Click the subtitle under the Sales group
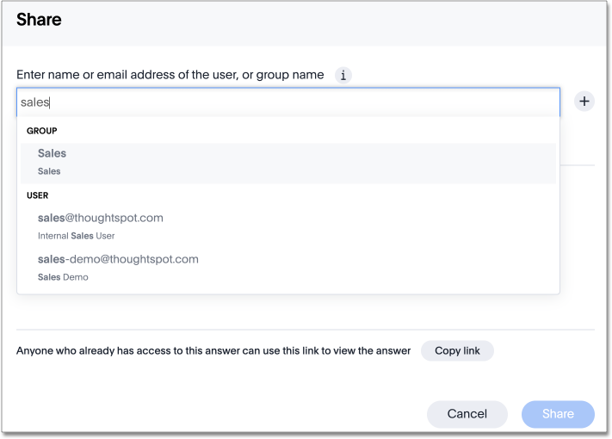612x439 pixels. click(x=49, y=171)
